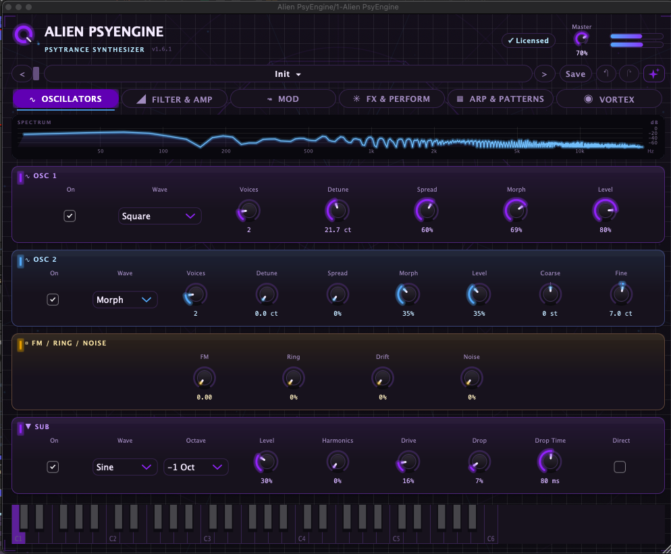Click the OSC 2 Fine knob
This screenshot has height=554, width=671.
pyautogui.click(x=621, y=294)
